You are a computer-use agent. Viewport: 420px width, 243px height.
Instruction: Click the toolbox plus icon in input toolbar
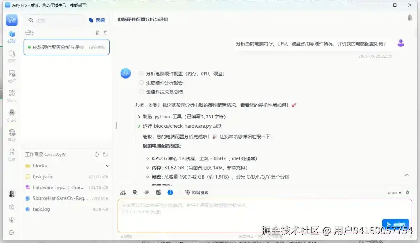159,192
